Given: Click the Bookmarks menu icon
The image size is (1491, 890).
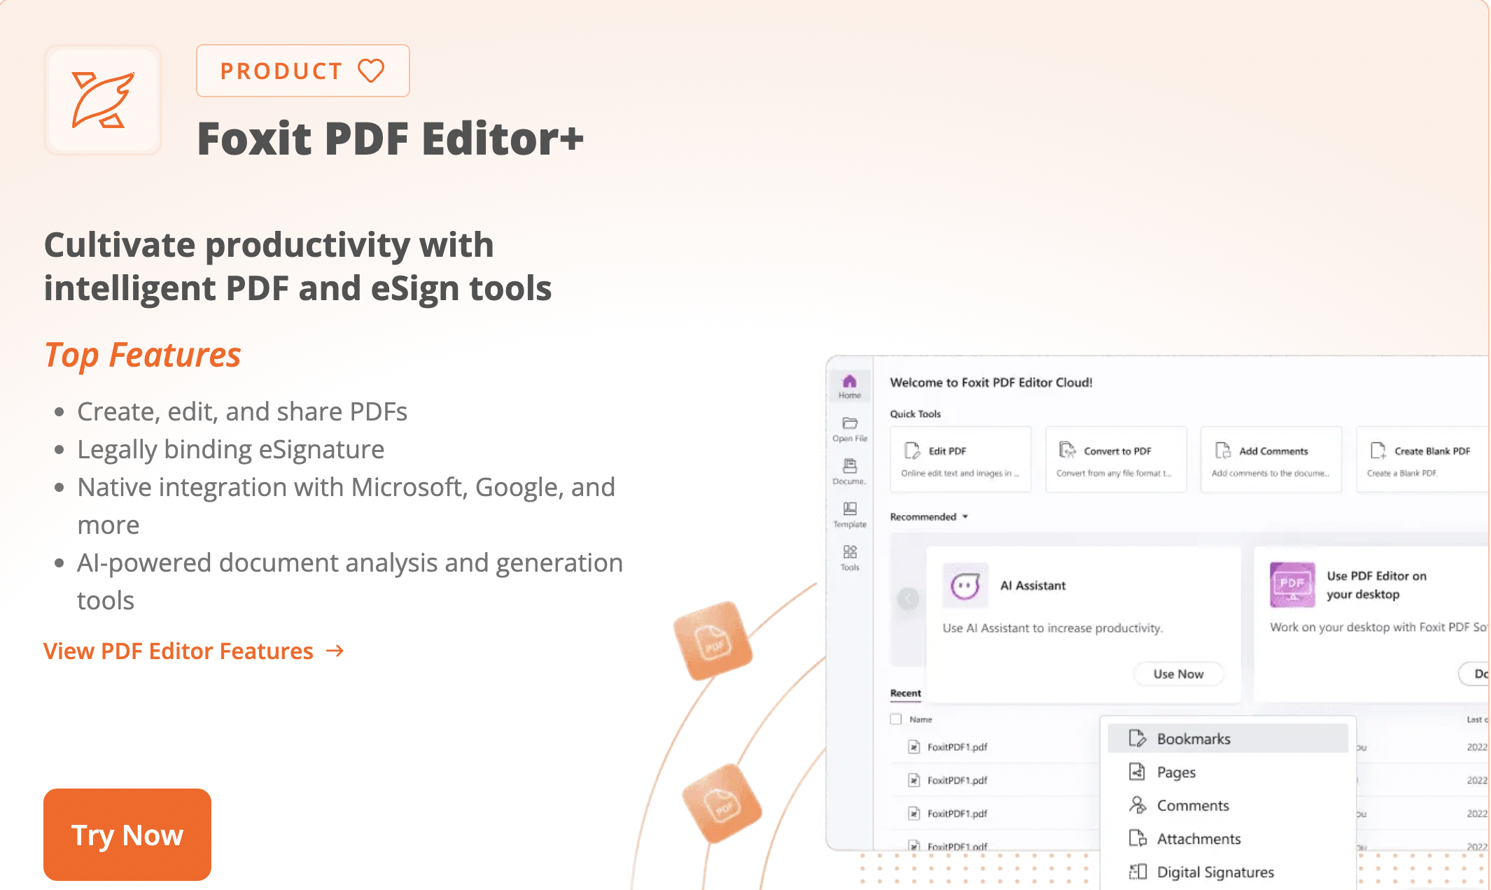Looking at the screenshot, I should click(1137, 738).
